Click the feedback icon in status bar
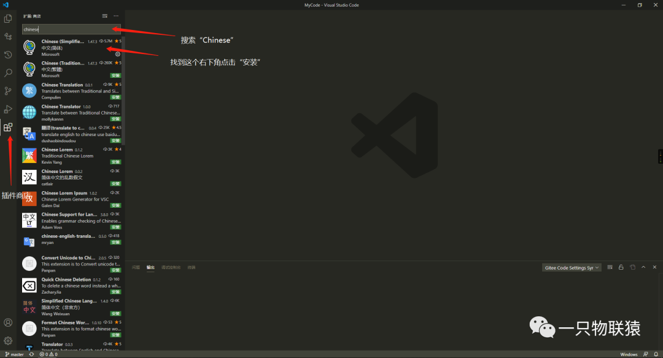The image size is (663, 358). pos(646,354)
